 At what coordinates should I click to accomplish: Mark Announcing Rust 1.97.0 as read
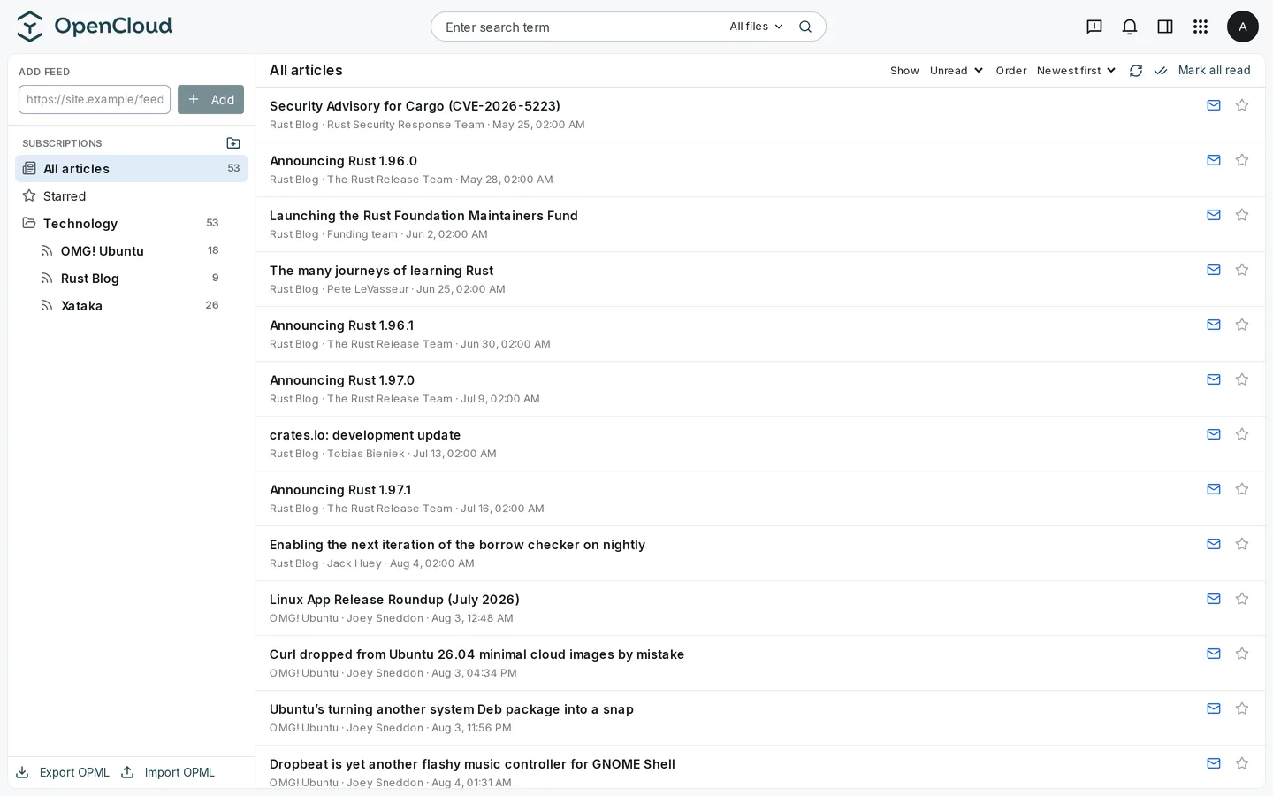1214,379
